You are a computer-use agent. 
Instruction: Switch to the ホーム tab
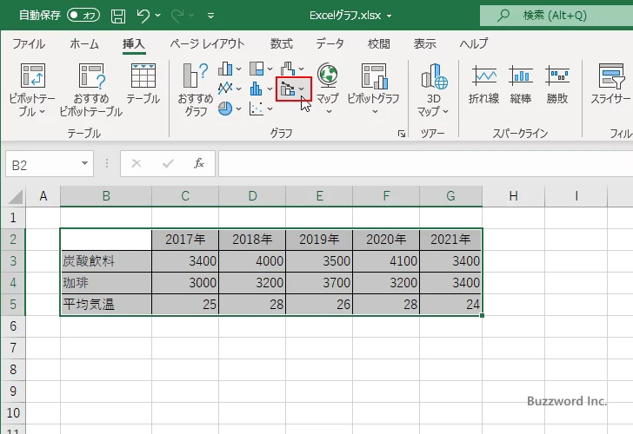click(84, 43)
